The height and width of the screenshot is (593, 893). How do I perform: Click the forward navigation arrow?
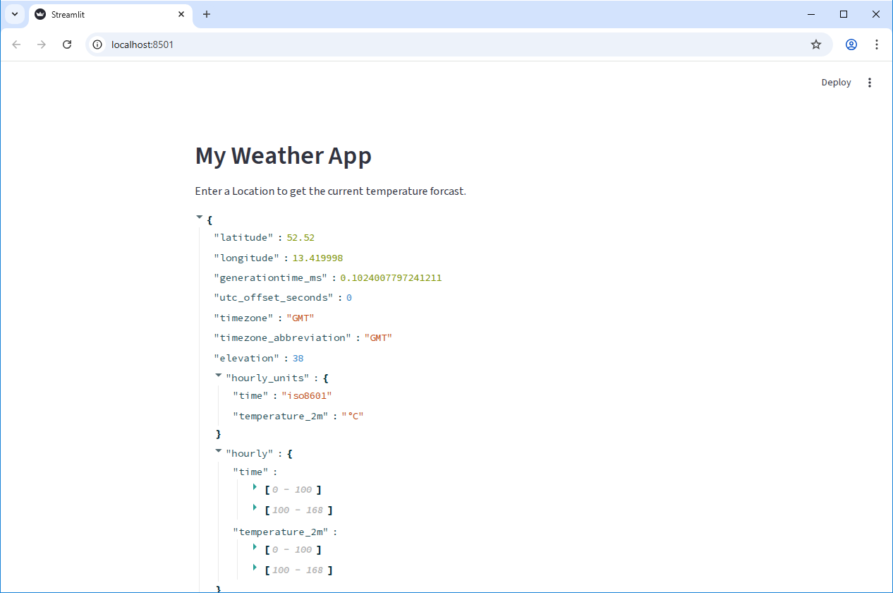(42, 44)
